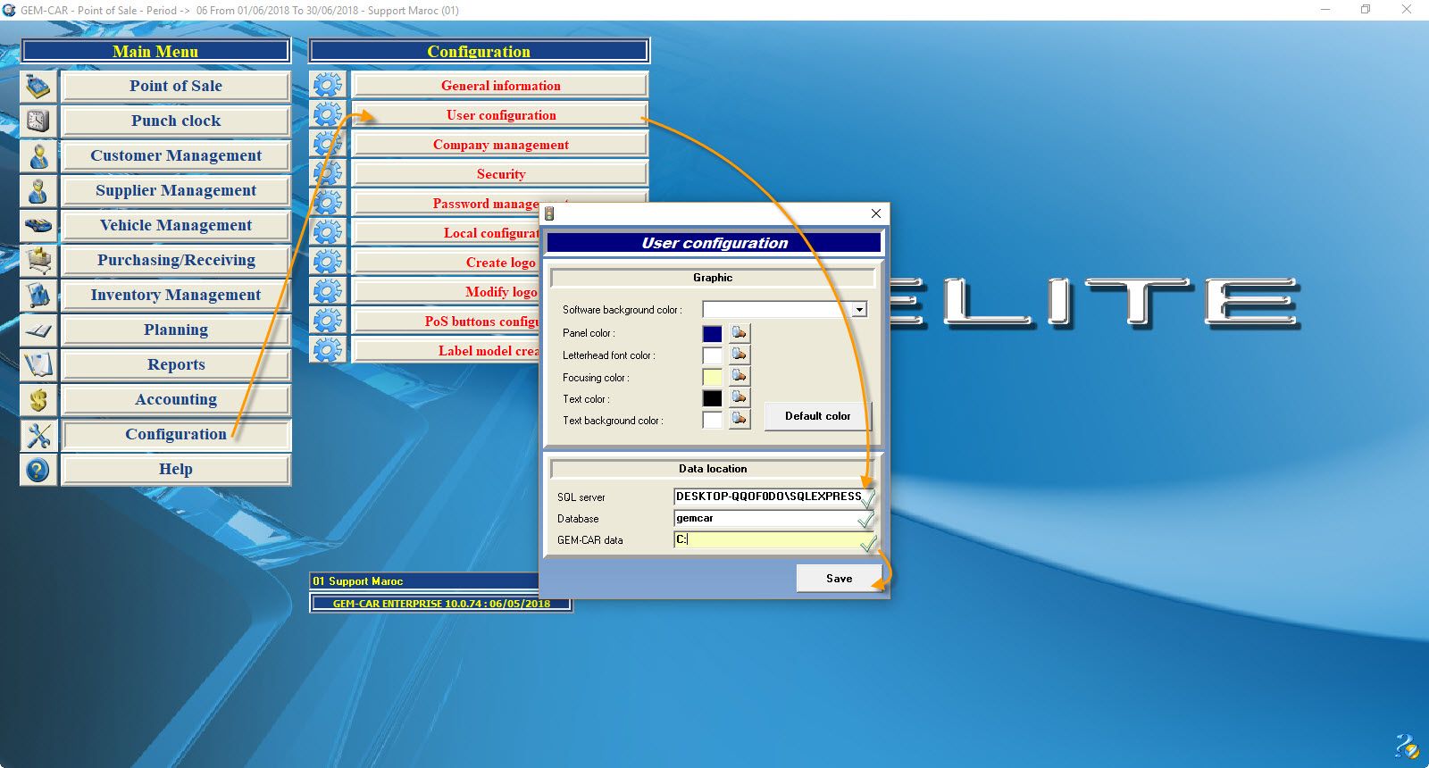Open Vehicle Management menu
Screen dimensions: 1429x768
pos(176,225)
